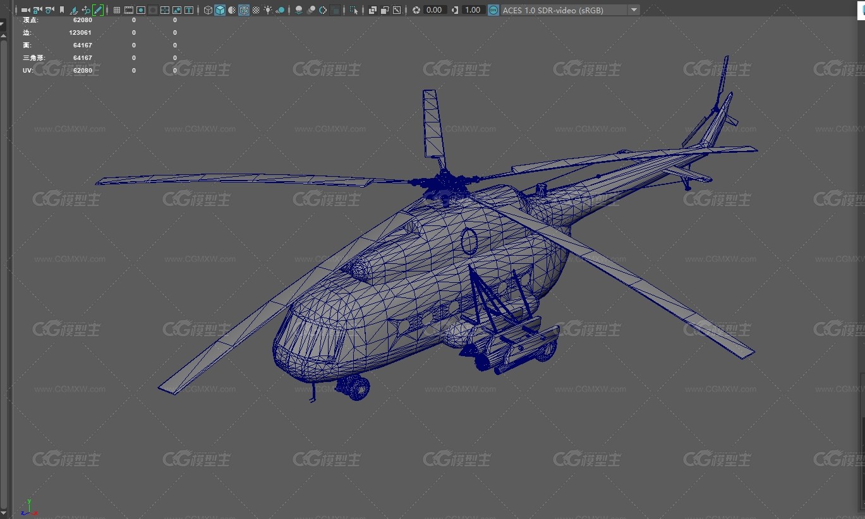This screenshot has width=865, height=519.
Task: Turn off the View Transform ON button
Action: point(493,10)
